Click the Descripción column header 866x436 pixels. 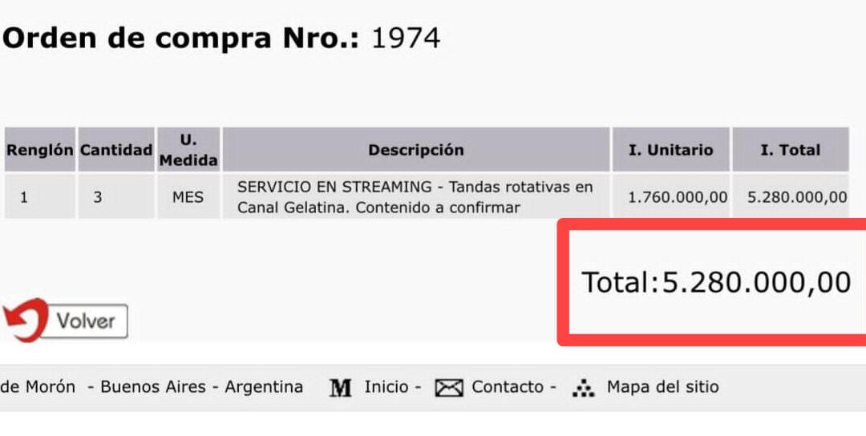click(415, 150)
